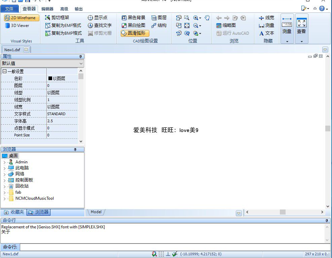
Task: Toggle 黑白绘图 black and white drawing
Action: [x=134, y=26]
